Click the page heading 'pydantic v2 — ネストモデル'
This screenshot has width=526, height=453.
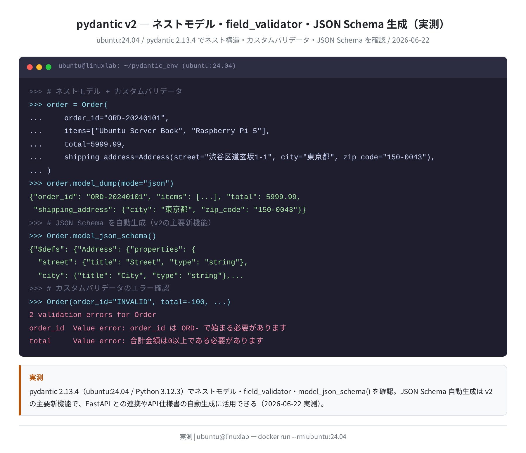261,24
